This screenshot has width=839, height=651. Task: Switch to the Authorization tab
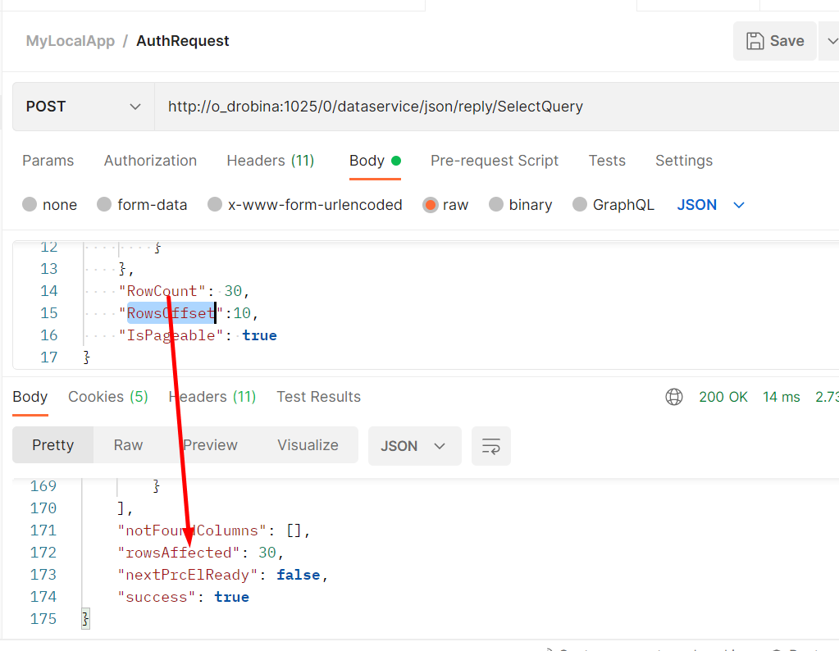pos(150,161)
